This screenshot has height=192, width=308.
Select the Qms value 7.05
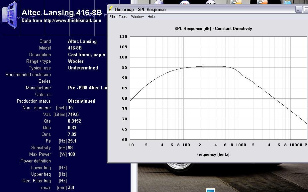point(72,135)
